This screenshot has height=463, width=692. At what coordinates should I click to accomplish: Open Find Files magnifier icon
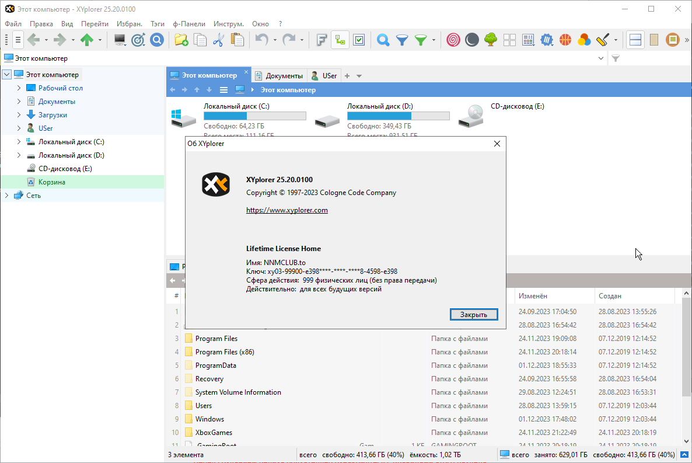pos(383,40)
